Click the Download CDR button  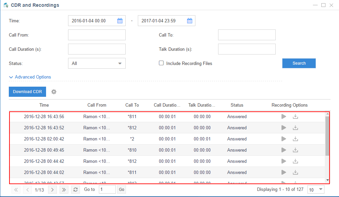[x=27, y=92]
